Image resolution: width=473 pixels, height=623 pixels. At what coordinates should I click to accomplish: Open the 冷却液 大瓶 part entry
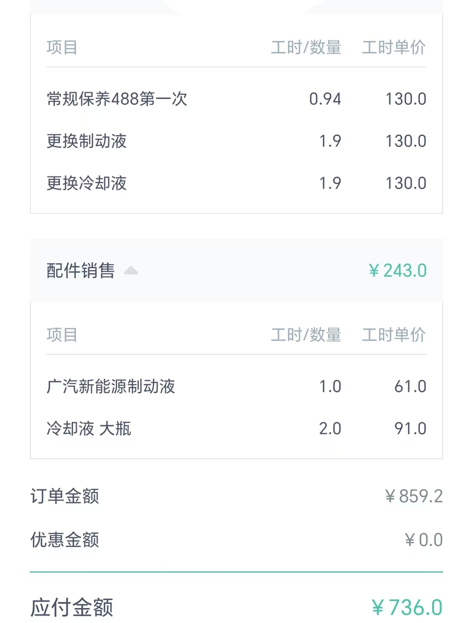[x=89, y=429]
